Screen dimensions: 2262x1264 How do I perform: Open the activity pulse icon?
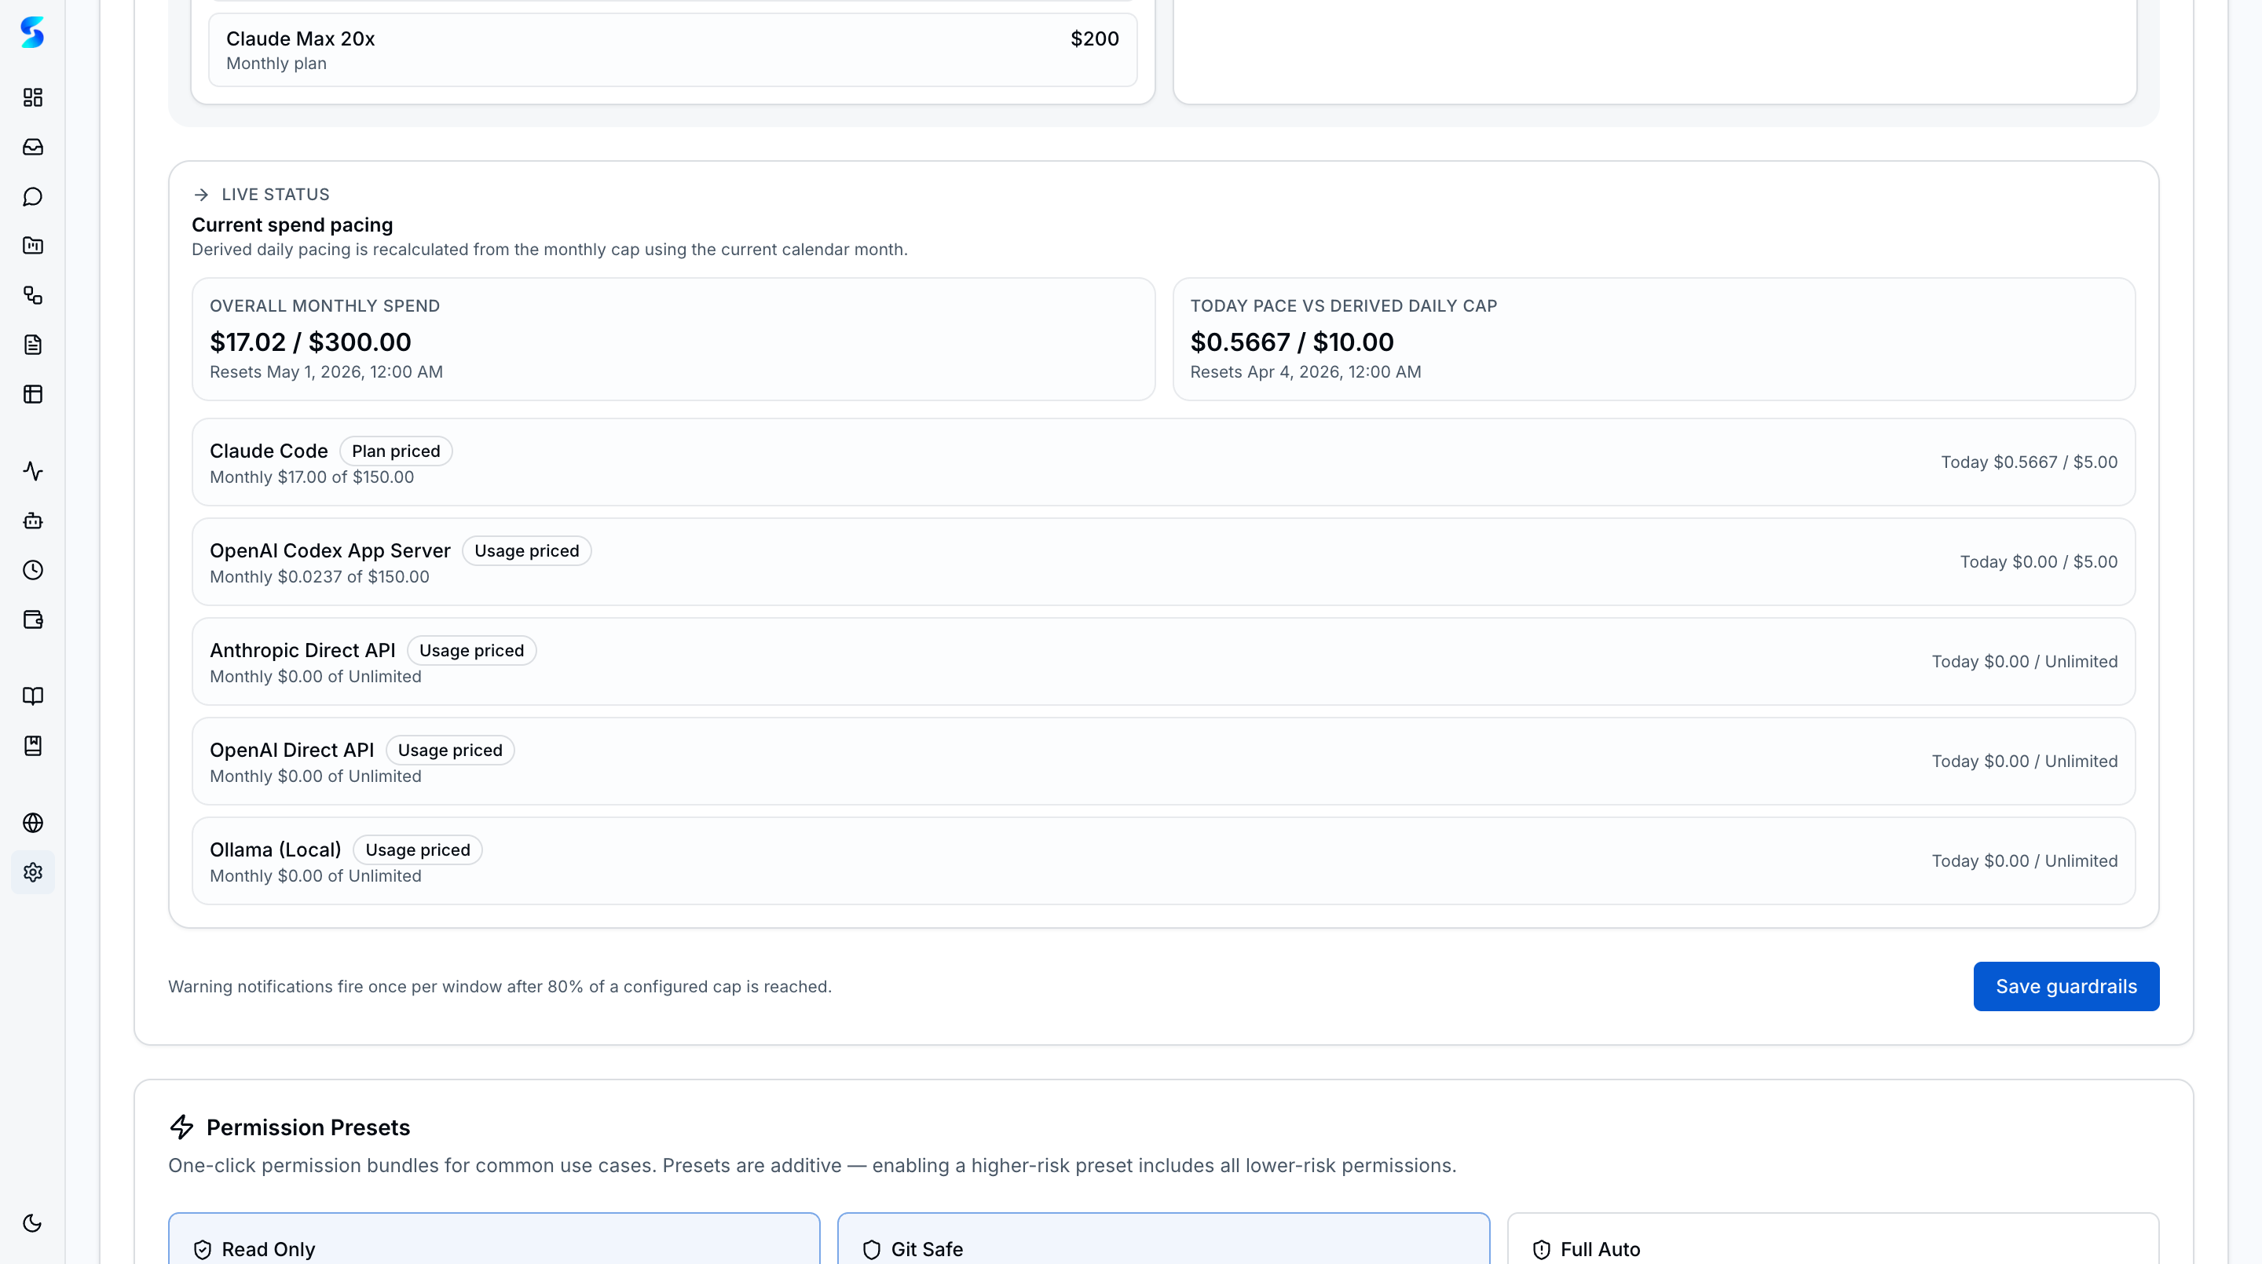32,471
